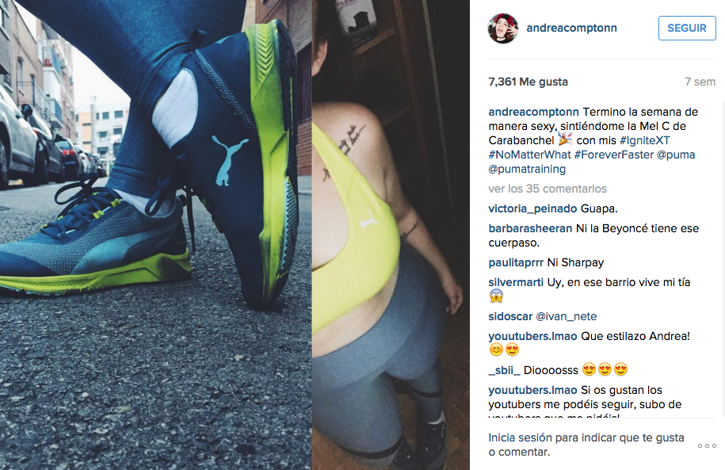
Task: Open barbarasheeran's profile
Action: point(530,228)
